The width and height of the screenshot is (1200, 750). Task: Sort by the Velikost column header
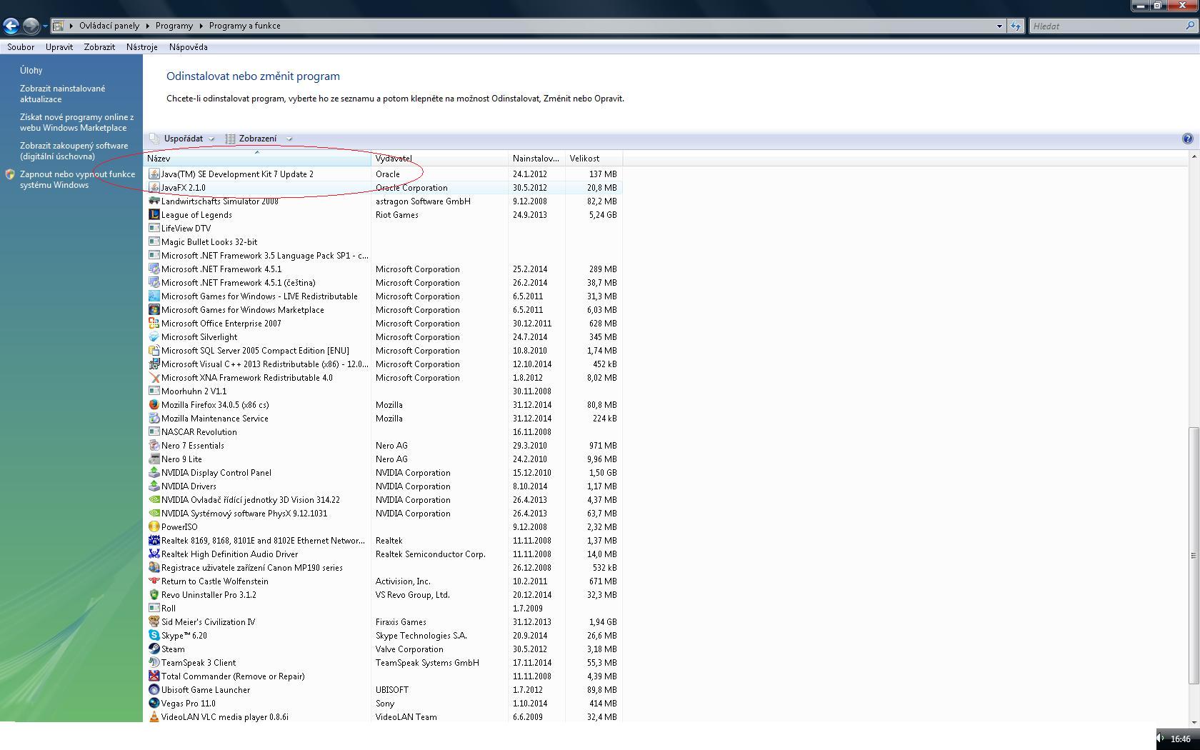(593, 159)
